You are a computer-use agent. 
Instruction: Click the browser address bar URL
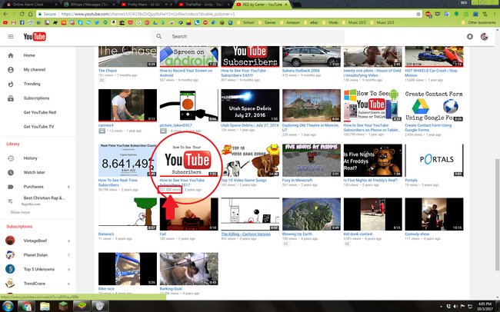(148, 14)
